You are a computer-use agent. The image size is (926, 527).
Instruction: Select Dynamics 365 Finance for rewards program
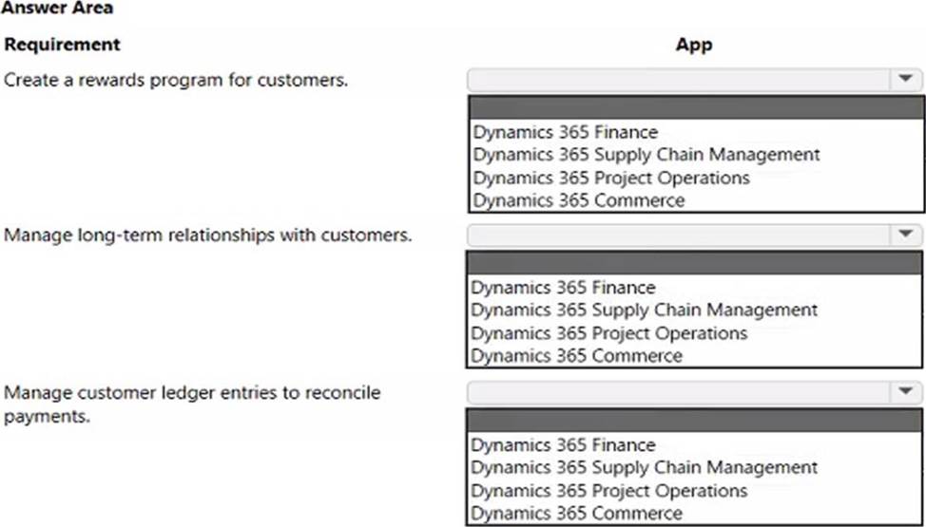click(565, 132)
